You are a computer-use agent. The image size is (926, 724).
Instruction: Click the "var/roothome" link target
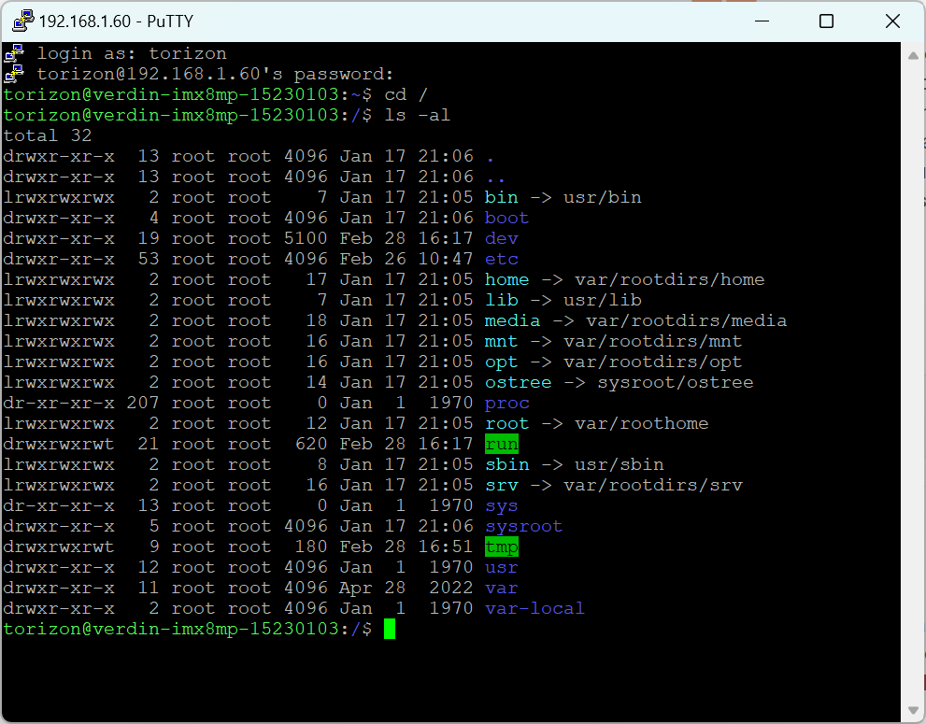click(642, 423)
